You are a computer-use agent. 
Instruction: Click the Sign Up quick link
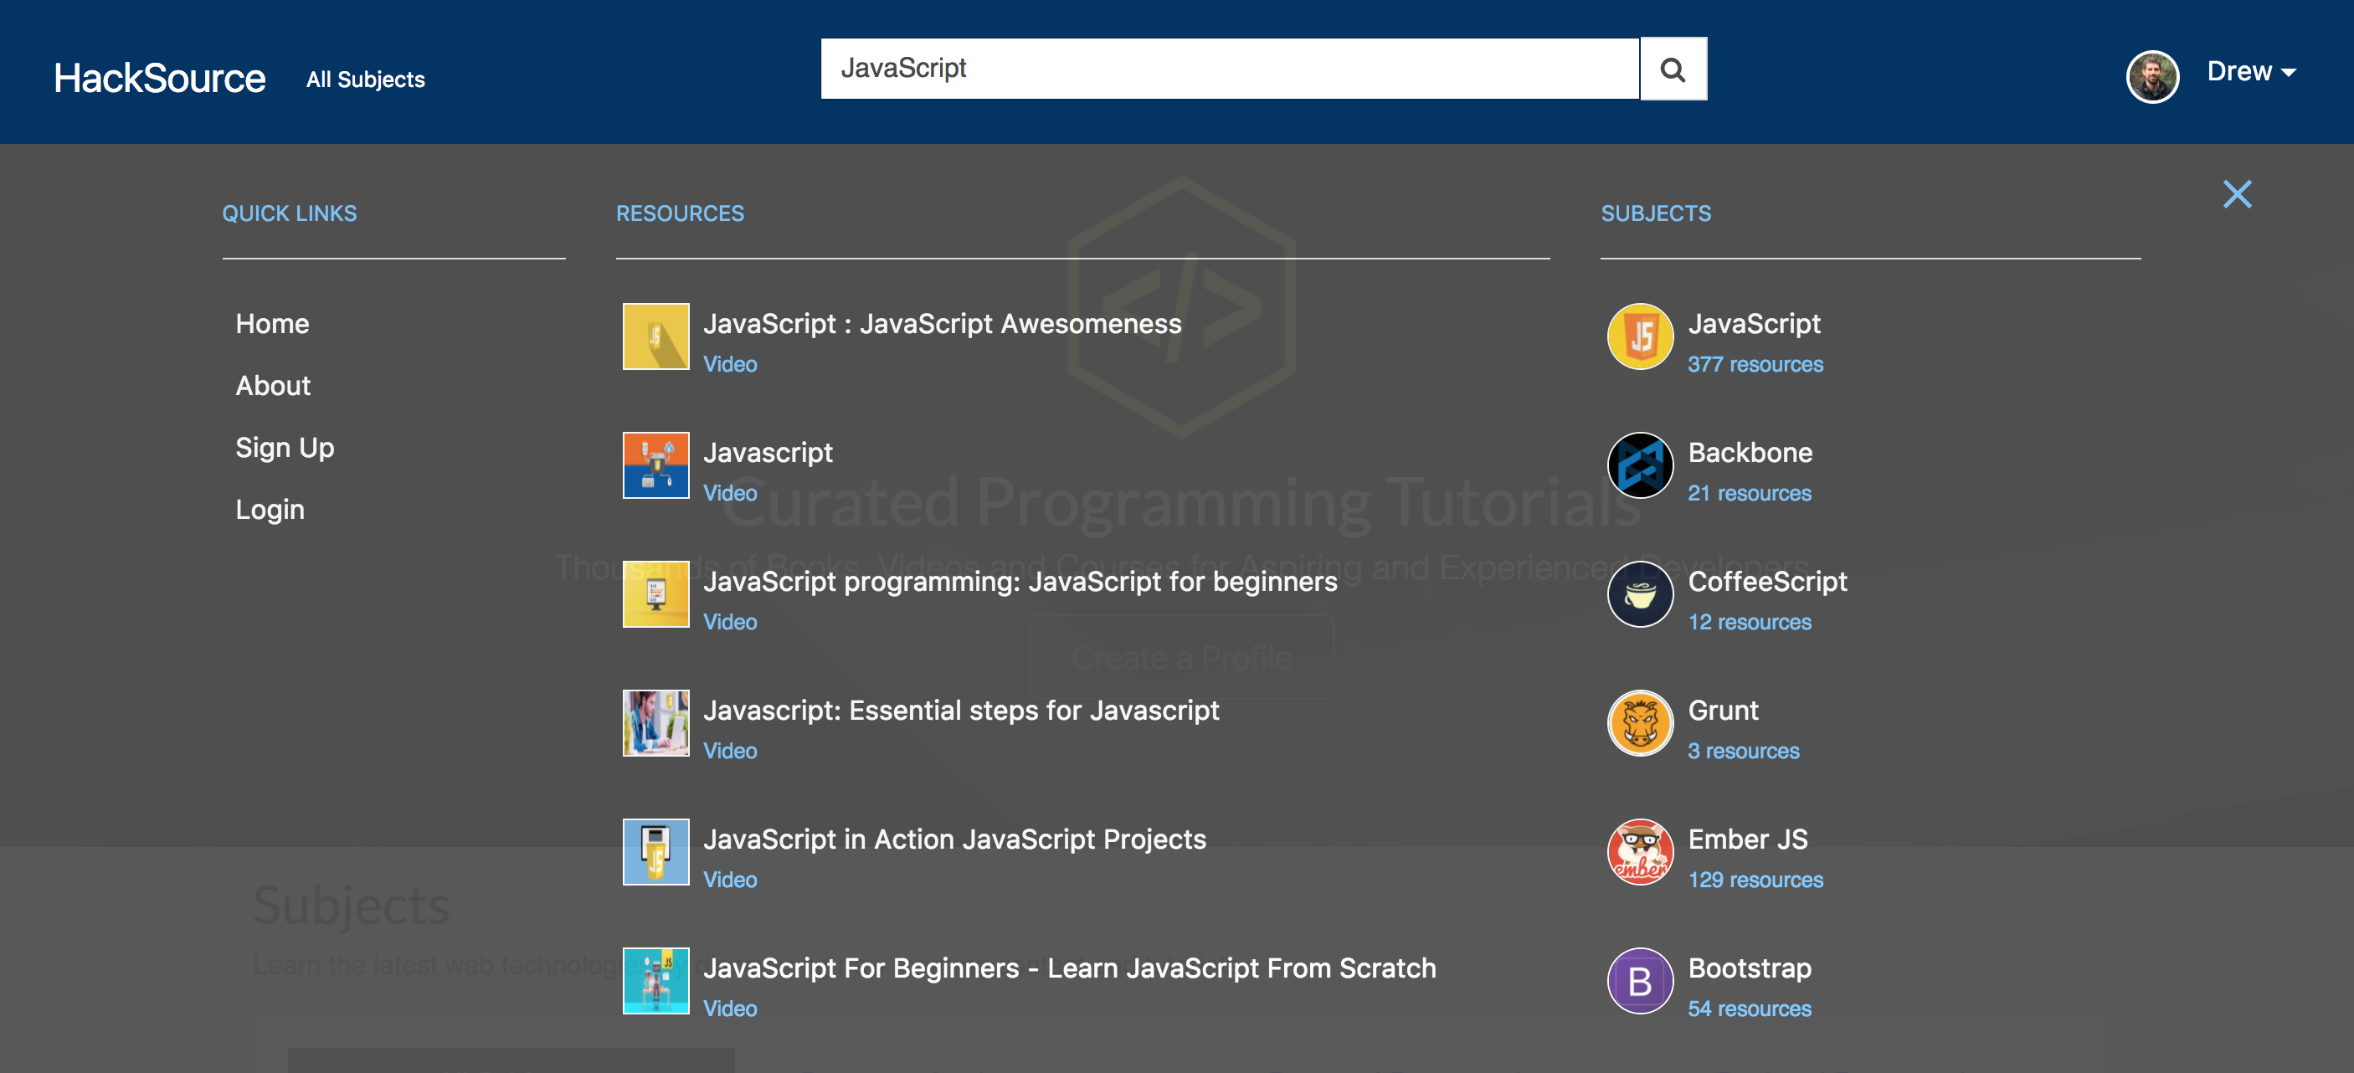(285, 448)
